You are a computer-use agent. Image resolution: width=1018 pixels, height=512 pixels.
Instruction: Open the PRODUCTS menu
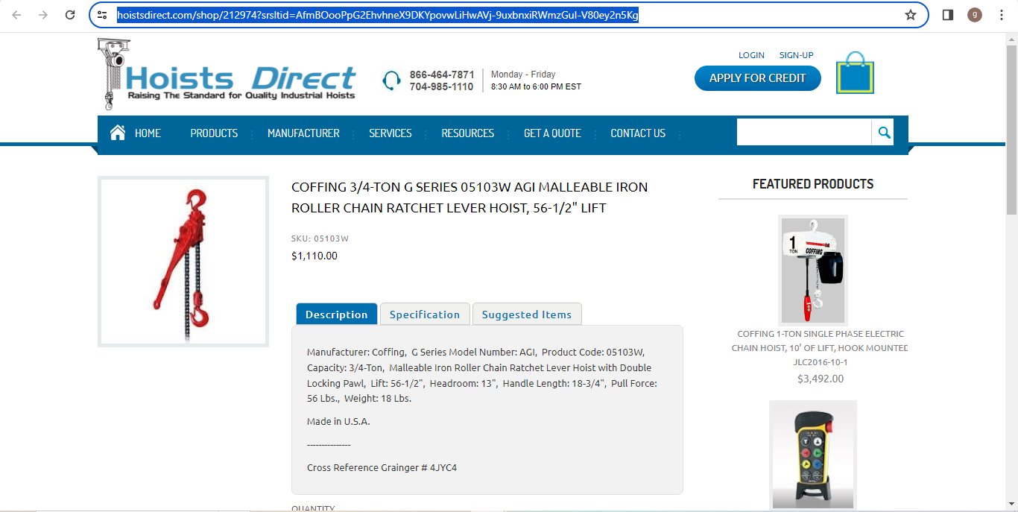pyautogui.click(x=214, y=133)
